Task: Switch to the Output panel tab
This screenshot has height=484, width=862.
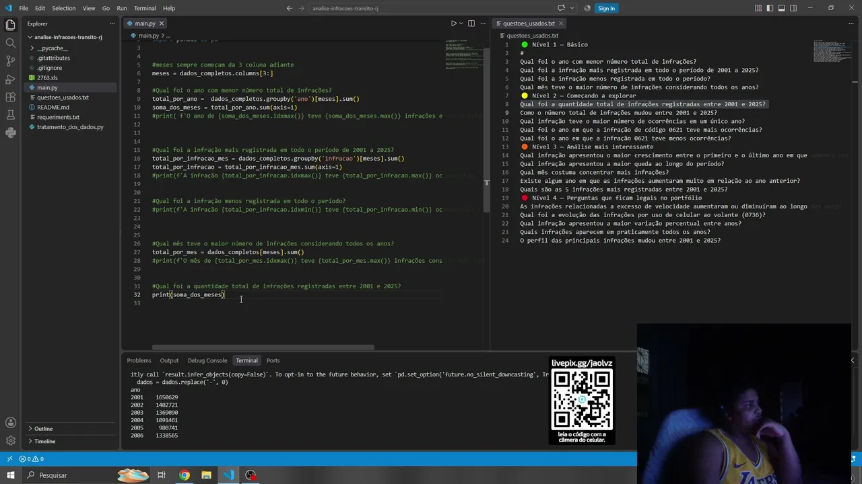Action: click(x=169, y=360)
